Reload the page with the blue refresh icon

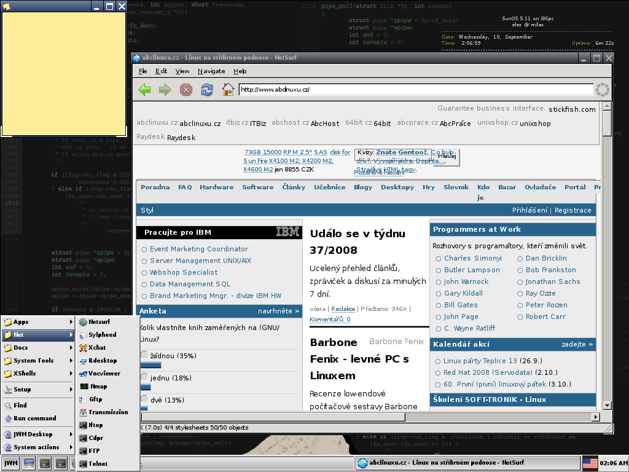pyautogui.click(x=207, y=90)
